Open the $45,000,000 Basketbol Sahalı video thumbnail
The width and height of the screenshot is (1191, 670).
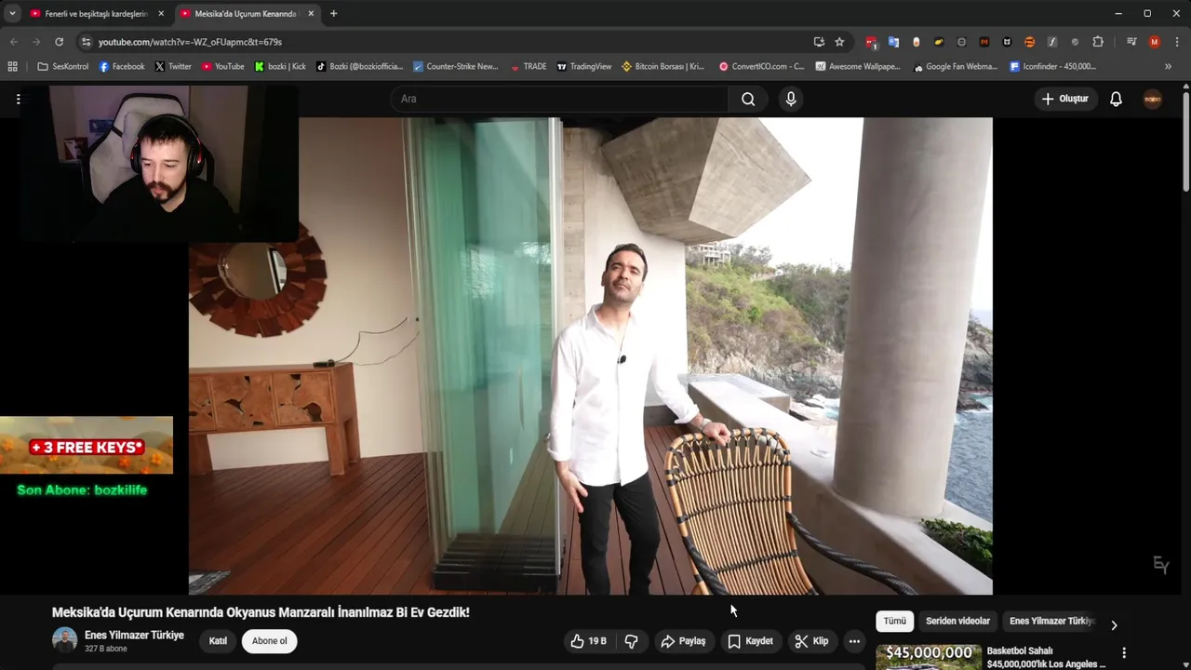(x=929, y=657)
